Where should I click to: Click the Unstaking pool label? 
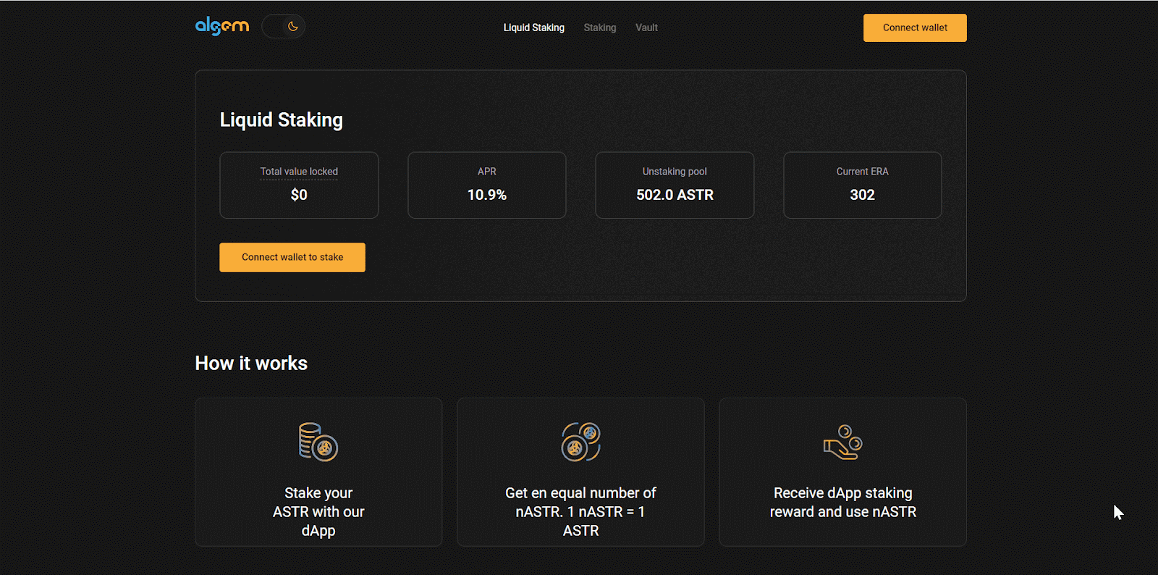point(675,172)
